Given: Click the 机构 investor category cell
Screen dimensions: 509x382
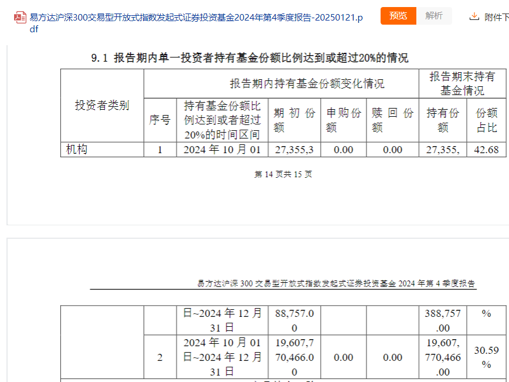Looking at the screenshot, I should click(77, 150).
